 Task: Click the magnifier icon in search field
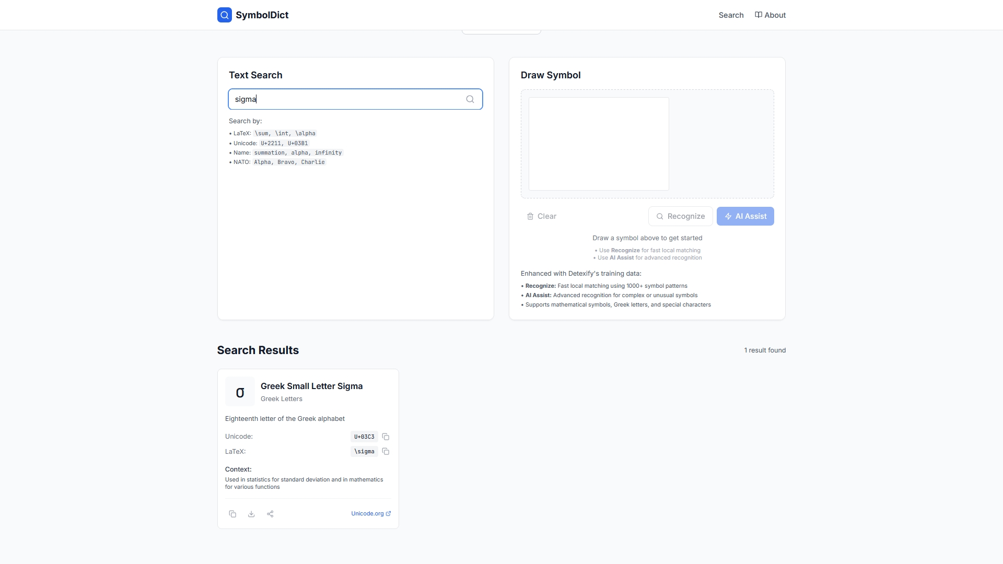pyautogui.click(x=470, y=99)
